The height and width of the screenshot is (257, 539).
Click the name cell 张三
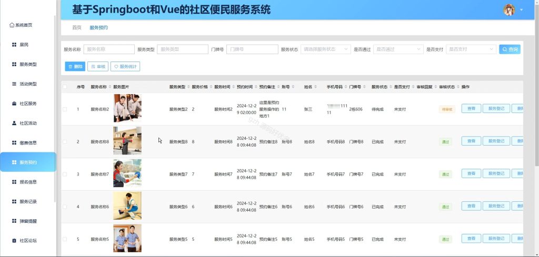[x=308, y=109]
